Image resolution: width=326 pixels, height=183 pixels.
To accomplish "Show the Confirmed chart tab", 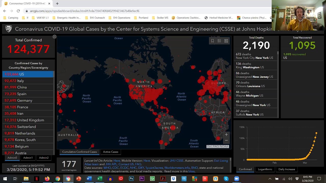I will pyautogui.click(x=245, y=169).
